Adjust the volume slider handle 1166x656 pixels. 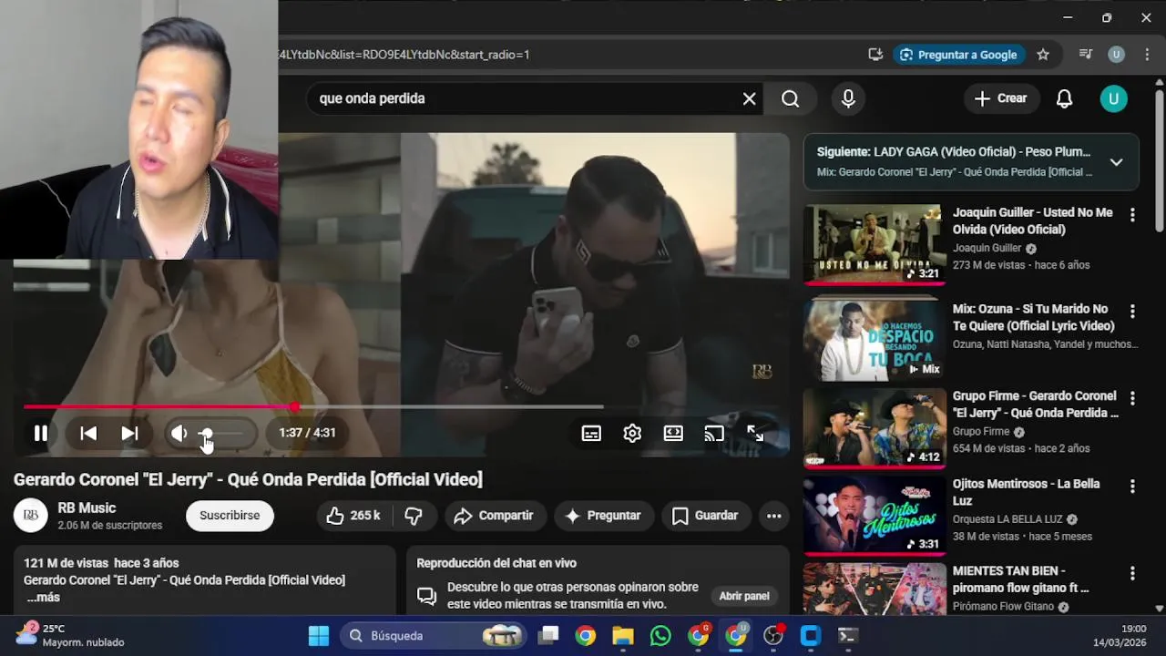click(207, 434)
